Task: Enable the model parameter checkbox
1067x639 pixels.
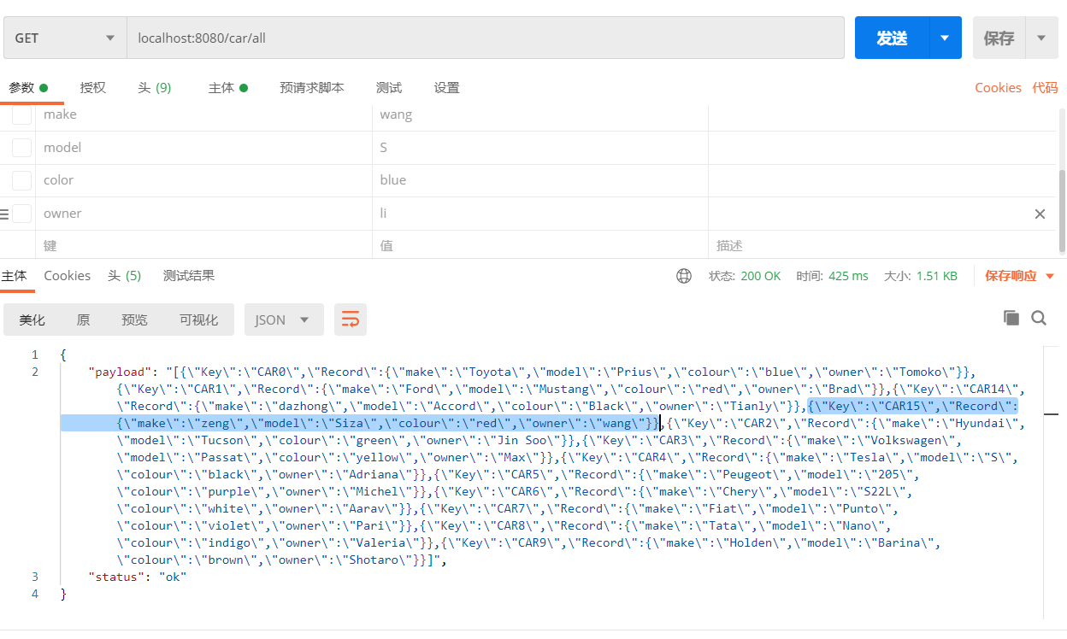Action: [21, 147]
